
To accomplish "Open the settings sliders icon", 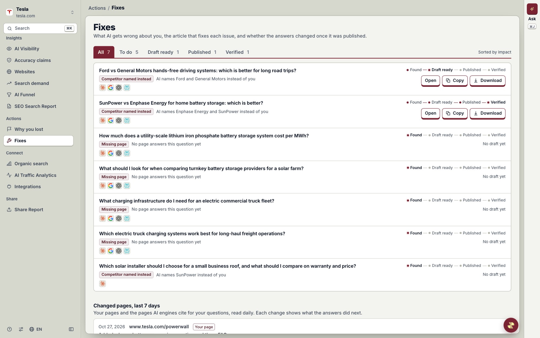I will click(x=21, y=329).
